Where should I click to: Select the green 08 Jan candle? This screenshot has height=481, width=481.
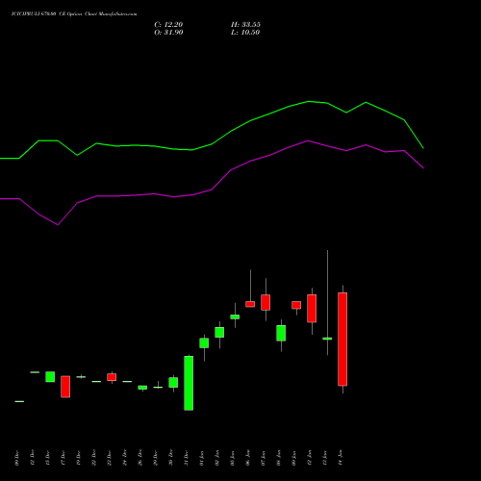[x=281, y=333]
